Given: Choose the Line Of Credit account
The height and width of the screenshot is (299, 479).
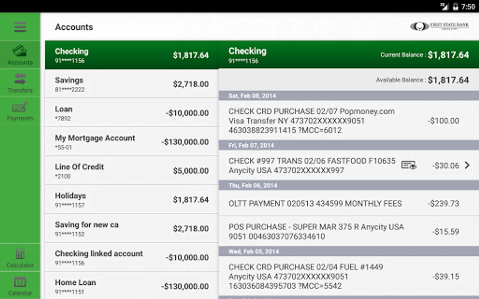Looking at the screenshot, I should click(x=131, y=171).
